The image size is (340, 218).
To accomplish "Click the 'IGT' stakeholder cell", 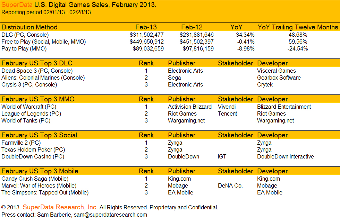I will click(222, 156).
